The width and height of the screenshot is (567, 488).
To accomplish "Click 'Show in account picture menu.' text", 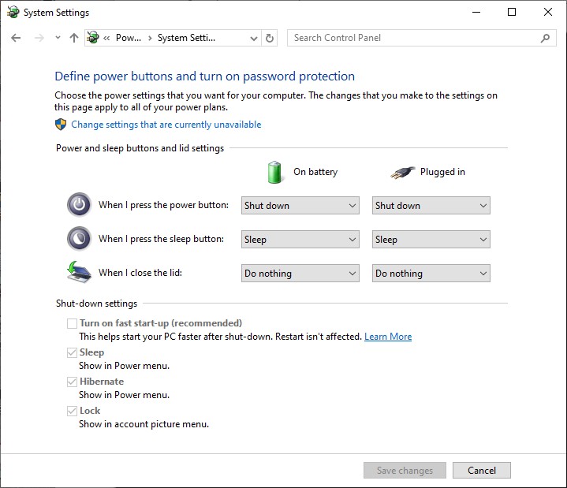I will 144,424.
